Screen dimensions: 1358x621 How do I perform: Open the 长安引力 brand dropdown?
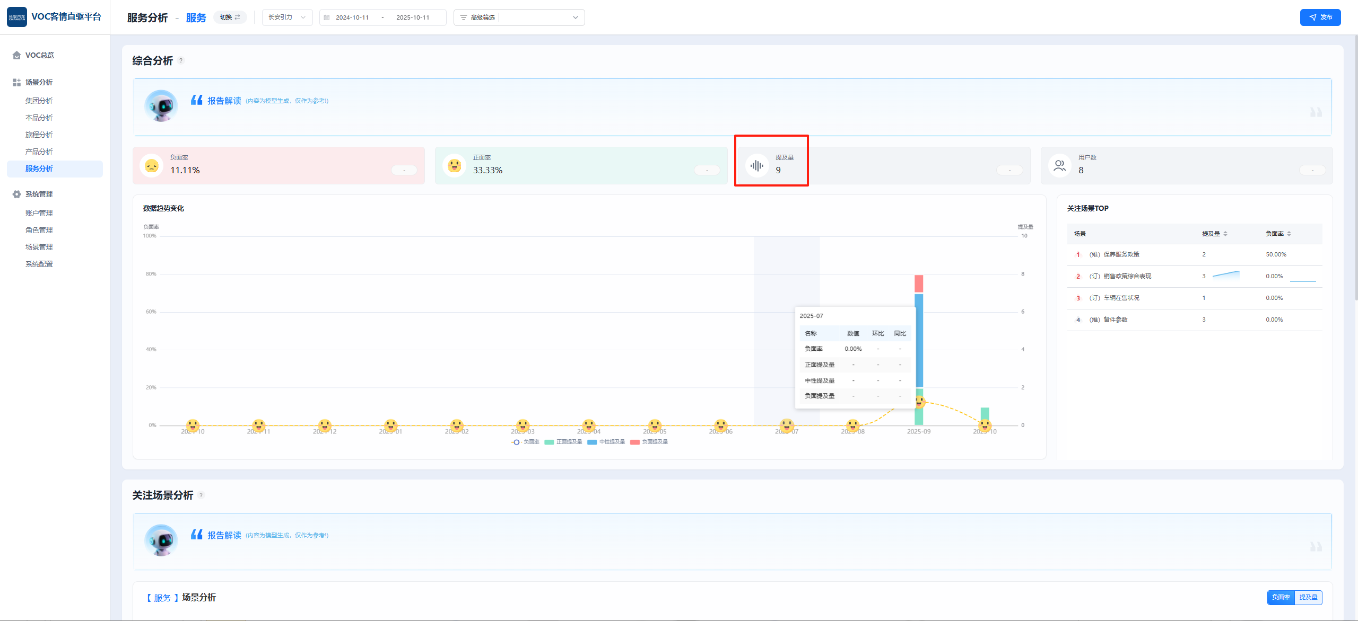(287, 17)
